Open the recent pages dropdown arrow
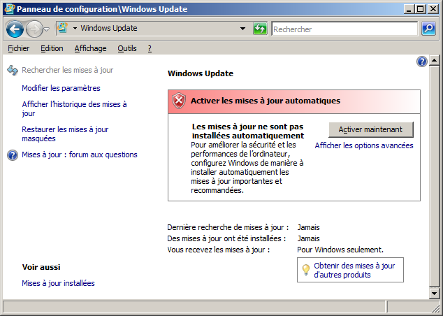Viewport: 443px width, 316px height. [47, 29]
